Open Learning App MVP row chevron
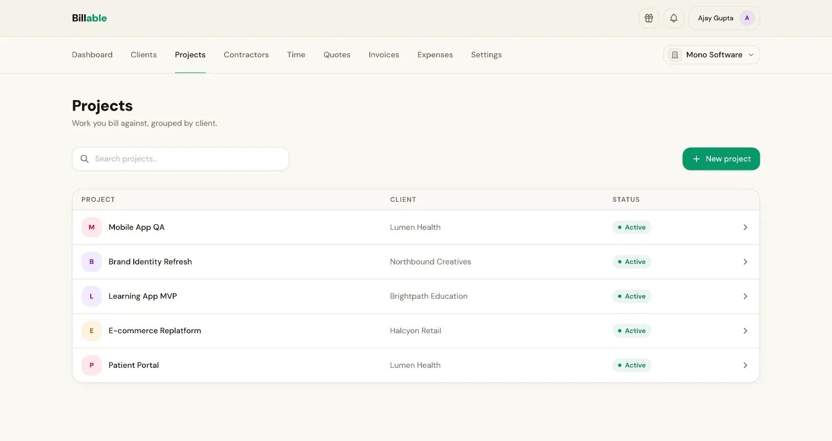This screenshot has width=832, height=441. tap(745, 296)
